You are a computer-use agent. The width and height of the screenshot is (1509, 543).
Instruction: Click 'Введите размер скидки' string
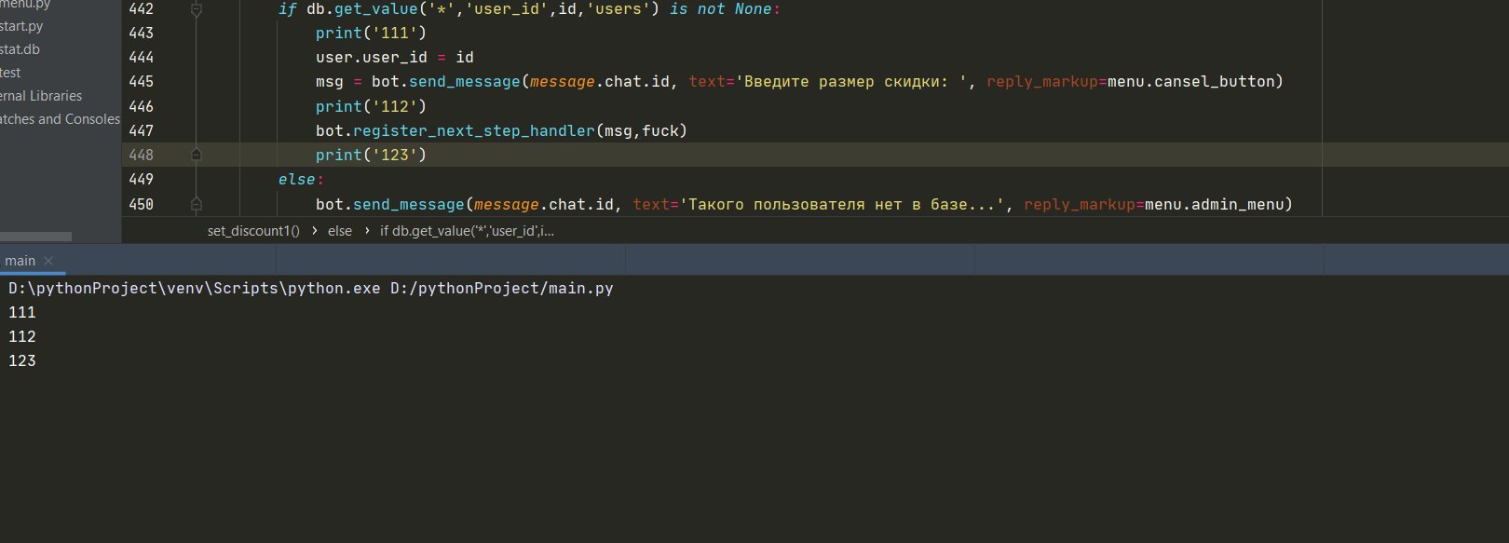point(851,82)
